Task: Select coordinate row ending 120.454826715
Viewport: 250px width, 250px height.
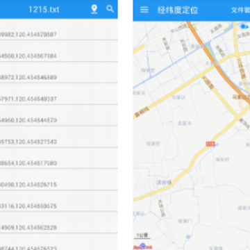Action: [59, 180]
